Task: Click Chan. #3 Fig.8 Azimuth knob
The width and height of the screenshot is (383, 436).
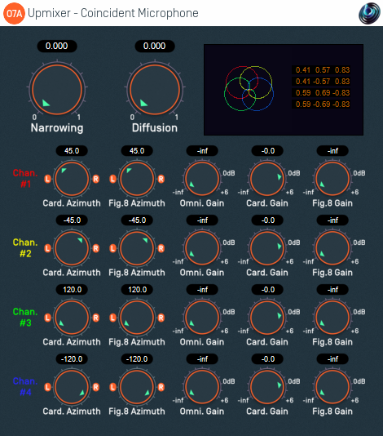Action: click(x=137, y=318)
